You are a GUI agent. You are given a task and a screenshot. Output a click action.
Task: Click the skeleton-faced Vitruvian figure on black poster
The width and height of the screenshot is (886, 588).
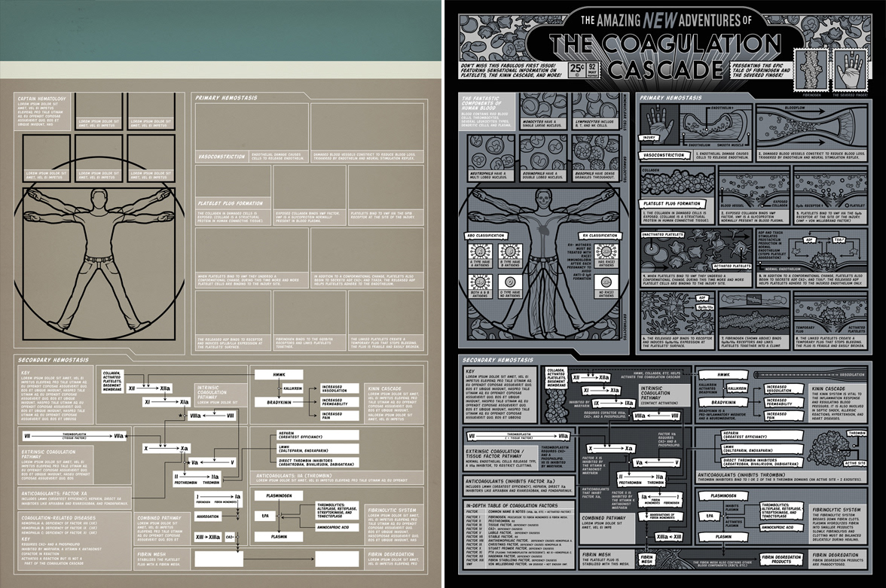[x=543, y=260]
